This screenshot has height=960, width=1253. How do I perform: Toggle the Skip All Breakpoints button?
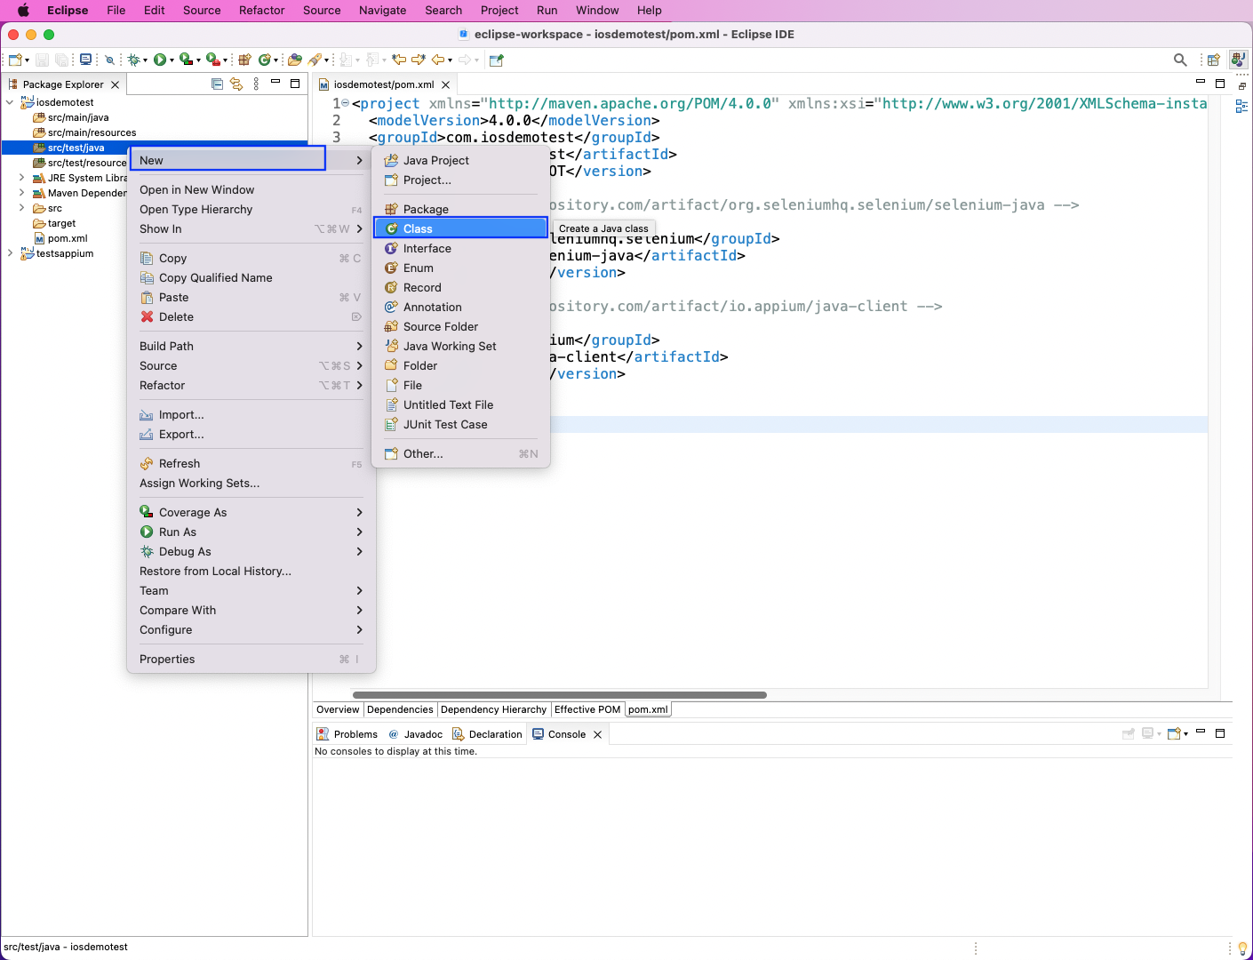pos(109,60)
